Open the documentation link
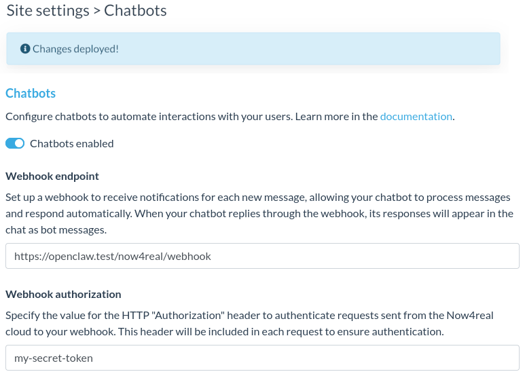This screenshot has height=374, width=525. (416, 116)
